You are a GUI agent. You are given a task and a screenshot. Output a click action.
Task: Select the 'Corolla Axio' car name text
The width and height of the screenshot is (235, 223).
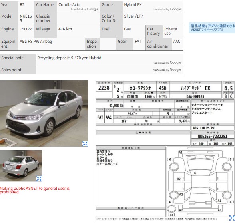click(69, 5)
